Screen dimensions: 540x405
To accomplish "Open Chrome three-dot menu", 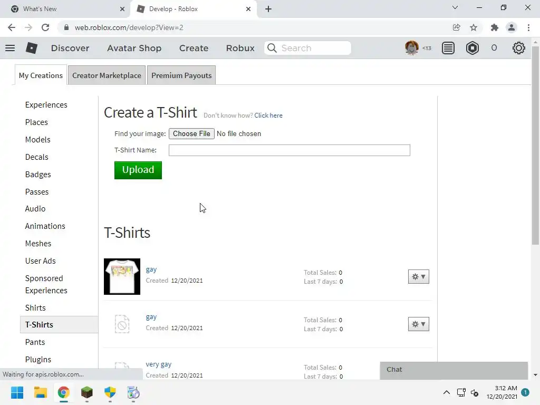I will click(x=528, y=27).
